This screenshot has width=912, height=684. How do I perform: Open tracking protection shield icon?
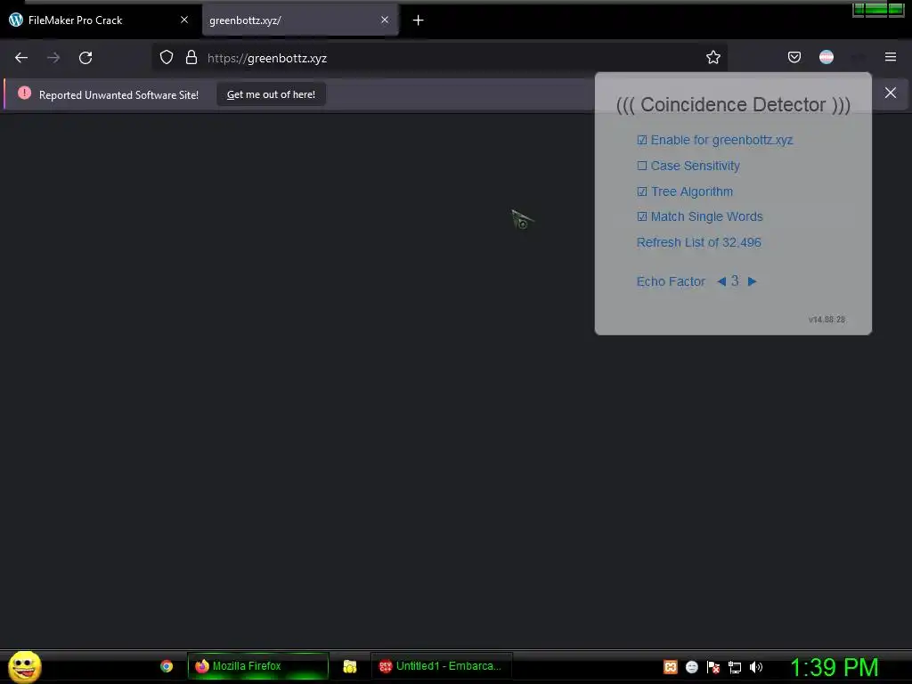tap(167, 58)
